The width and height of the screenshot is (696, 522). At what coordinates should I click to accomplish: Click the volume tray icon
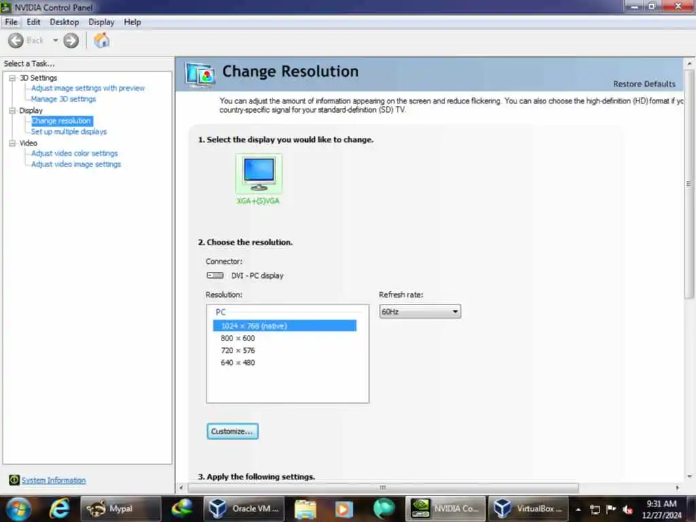click(627, 509)
